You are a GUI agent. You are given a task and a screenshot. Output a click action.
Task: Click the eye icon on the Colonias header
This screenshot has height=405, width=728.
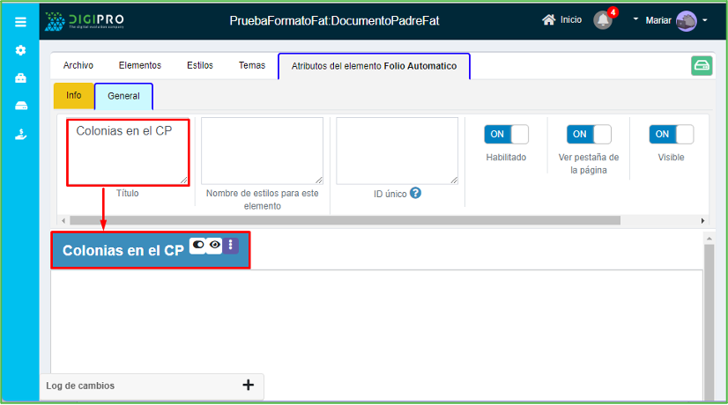214,246
